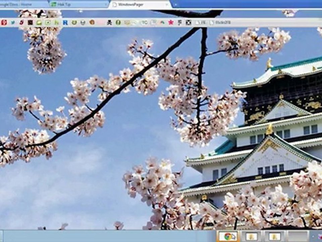Open the TC TechCrunch bookmark
This screenshot has width=322, height=242.
click(x=144, y=22)
